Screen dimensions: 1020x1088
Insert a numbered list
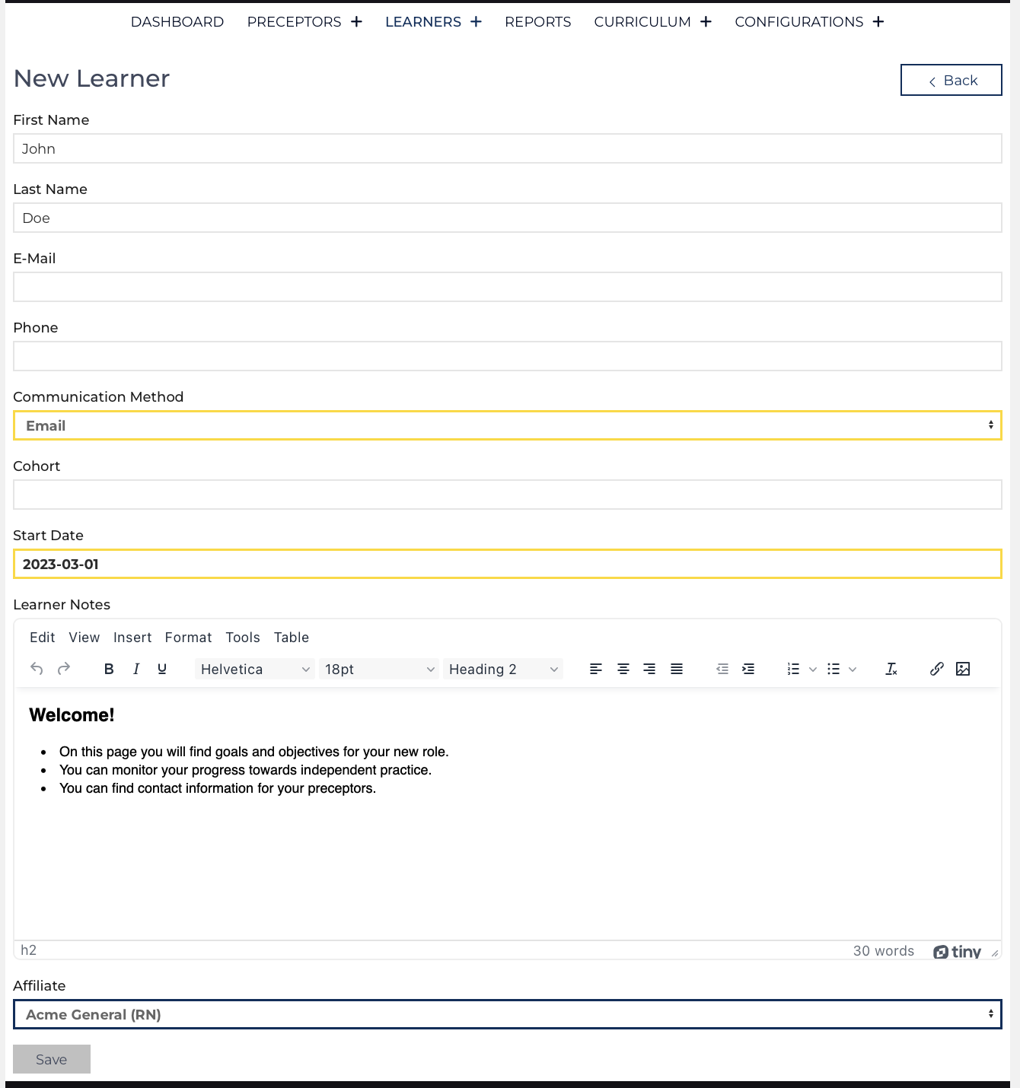pos(793,669)
